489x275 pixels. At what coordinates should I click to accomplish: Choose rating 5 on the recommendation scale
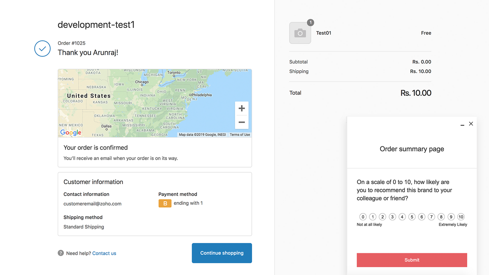(x=412, y=217)
